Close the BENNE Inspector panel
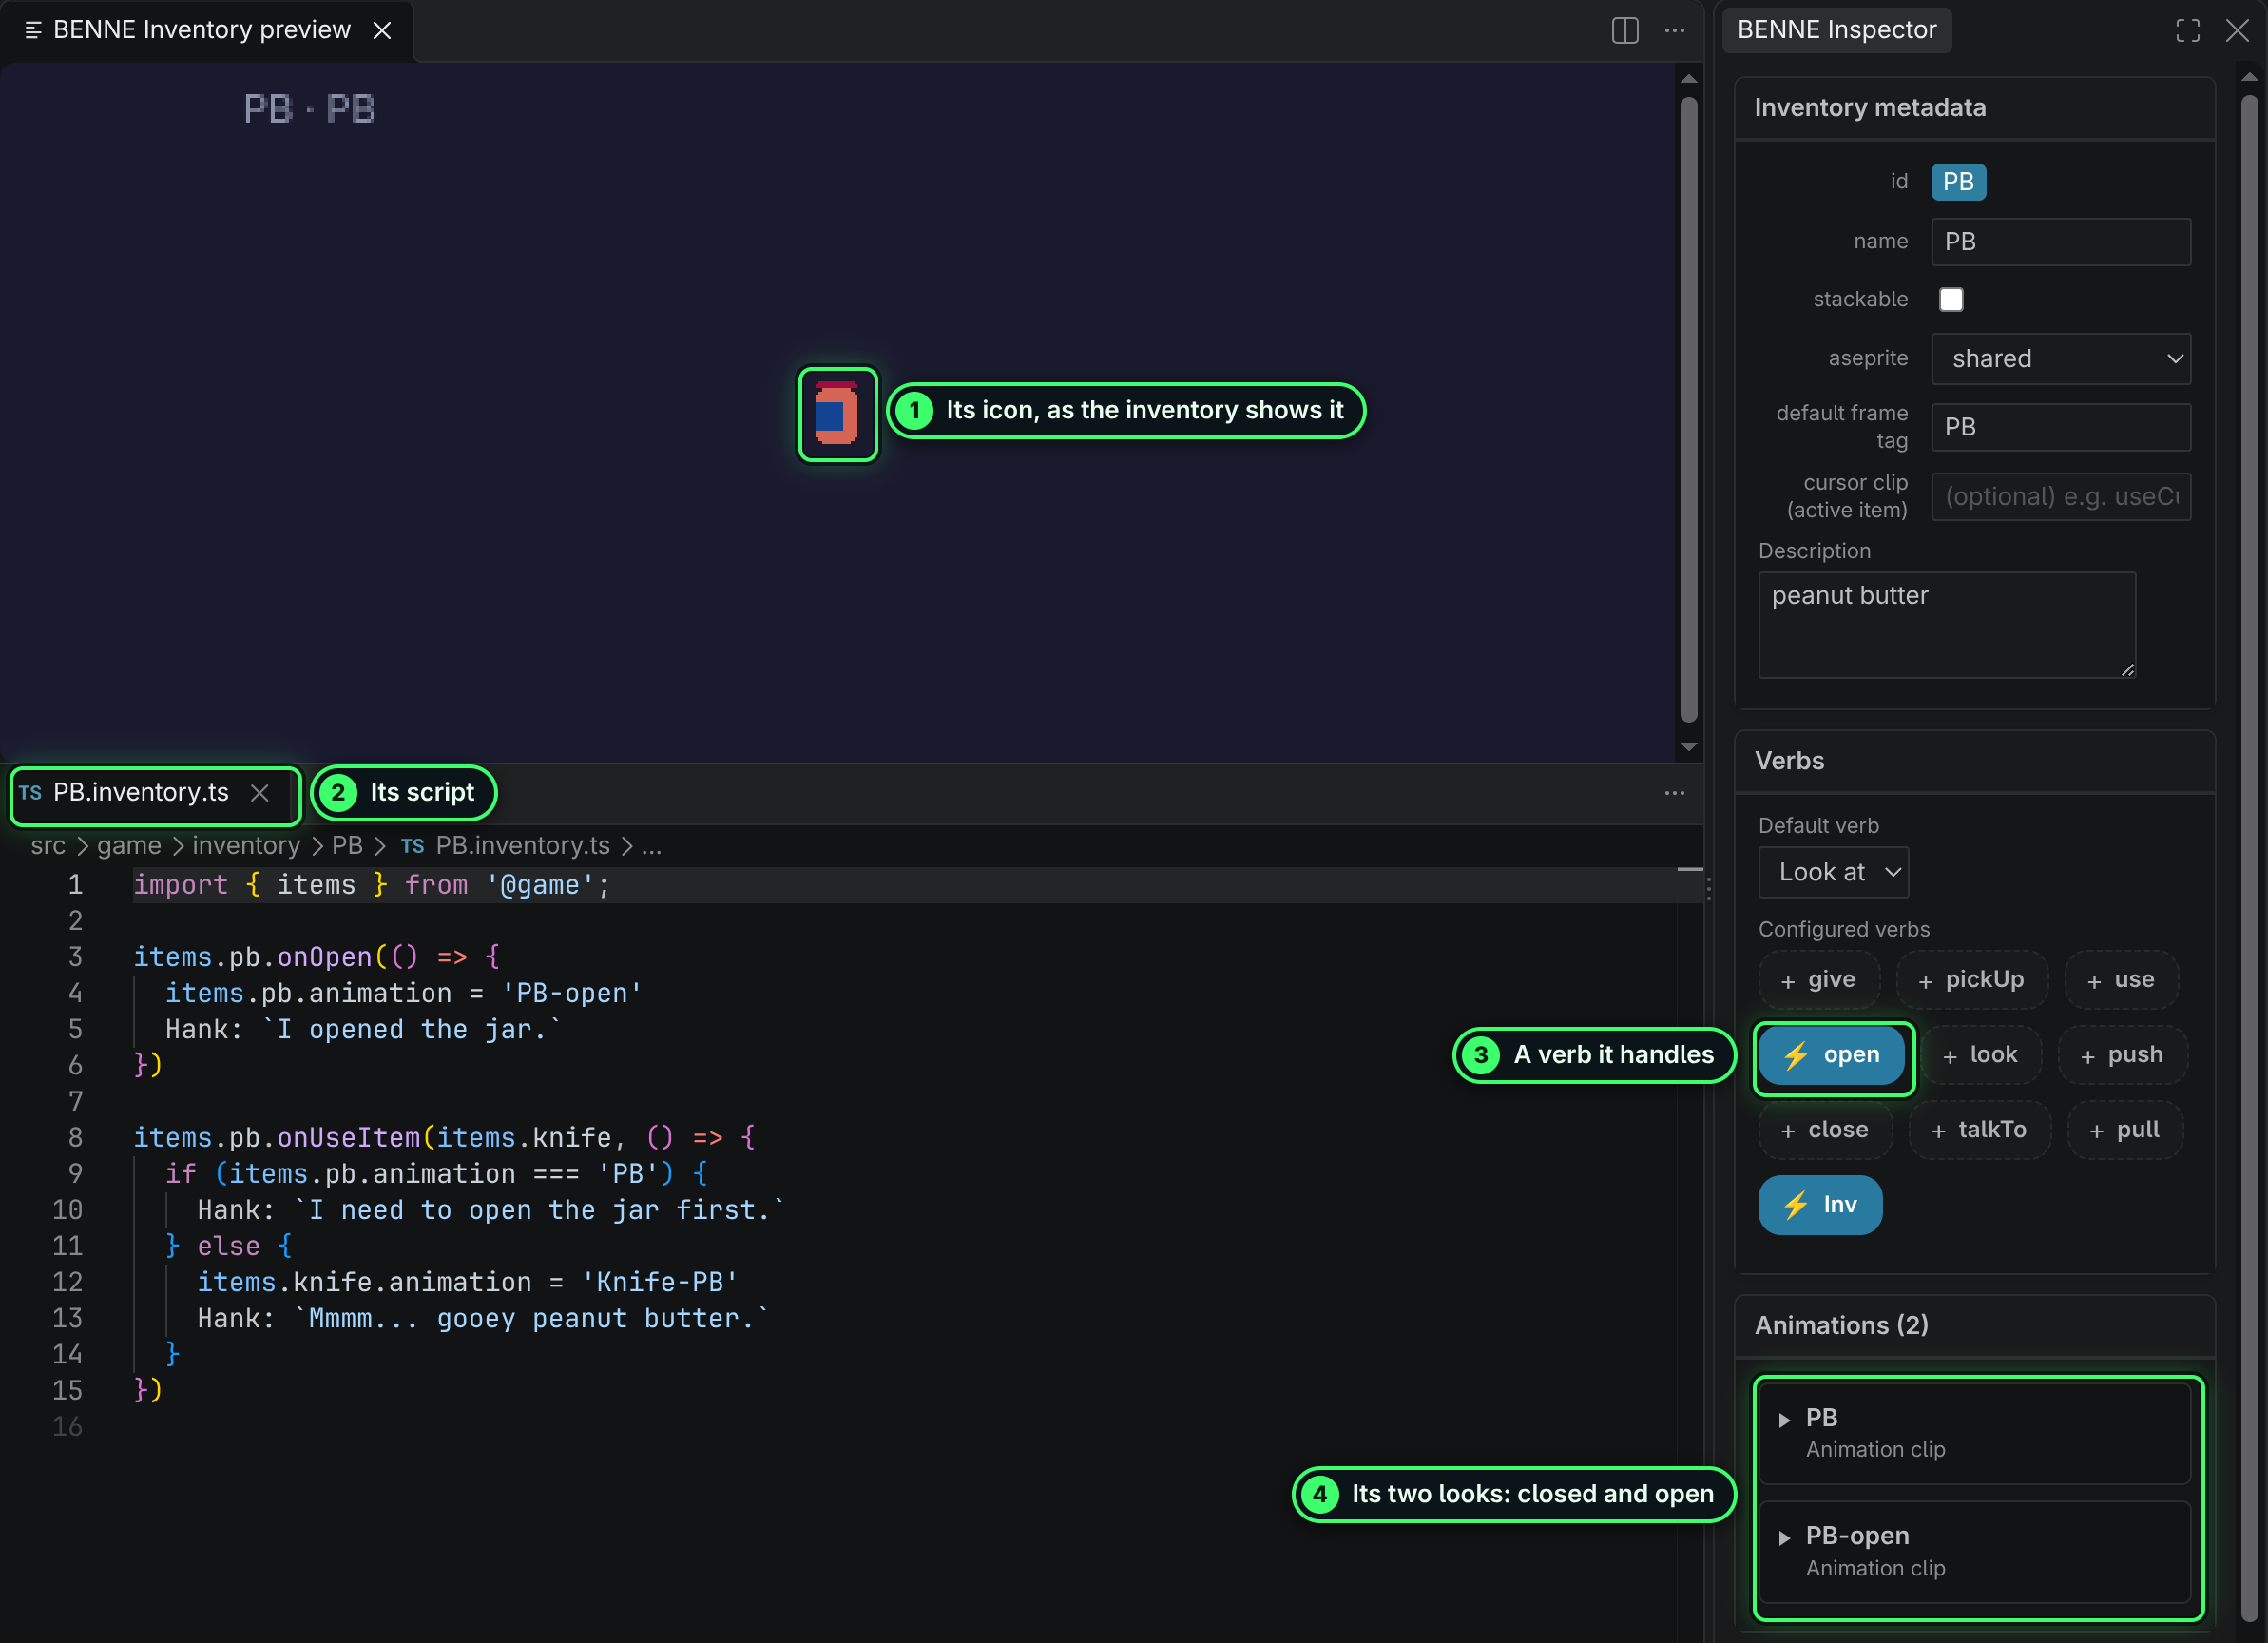2268x1643 pixels. coord(2237,30)
